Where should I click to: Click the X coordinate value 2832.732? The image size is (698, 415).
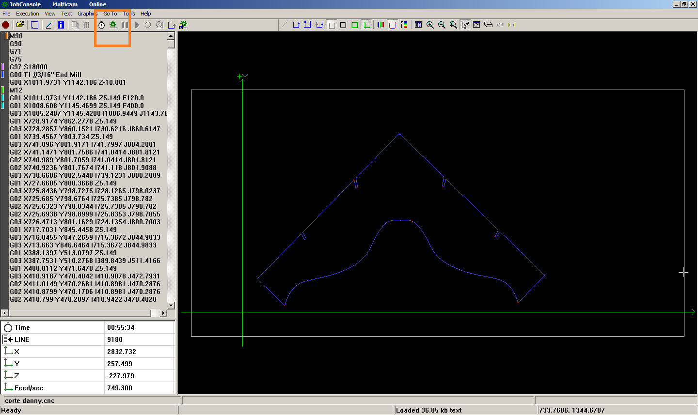pos(122,352)
